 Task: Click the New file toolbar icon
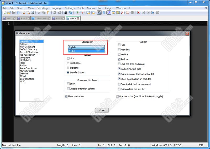point(4,13)
